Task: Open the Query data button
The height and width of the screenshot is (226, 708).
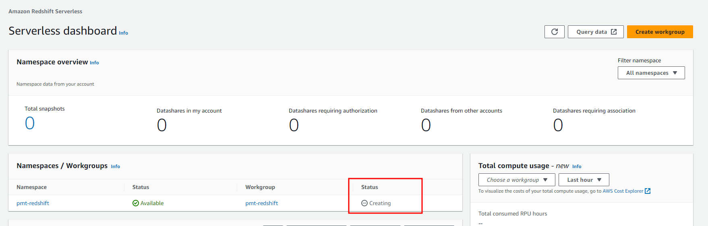Action: click(596, 32)
